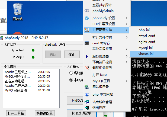Open php-ini from the config submenu
Image resolution: width=167 pixels, height=117 pixels.
(x=148, y=30)
